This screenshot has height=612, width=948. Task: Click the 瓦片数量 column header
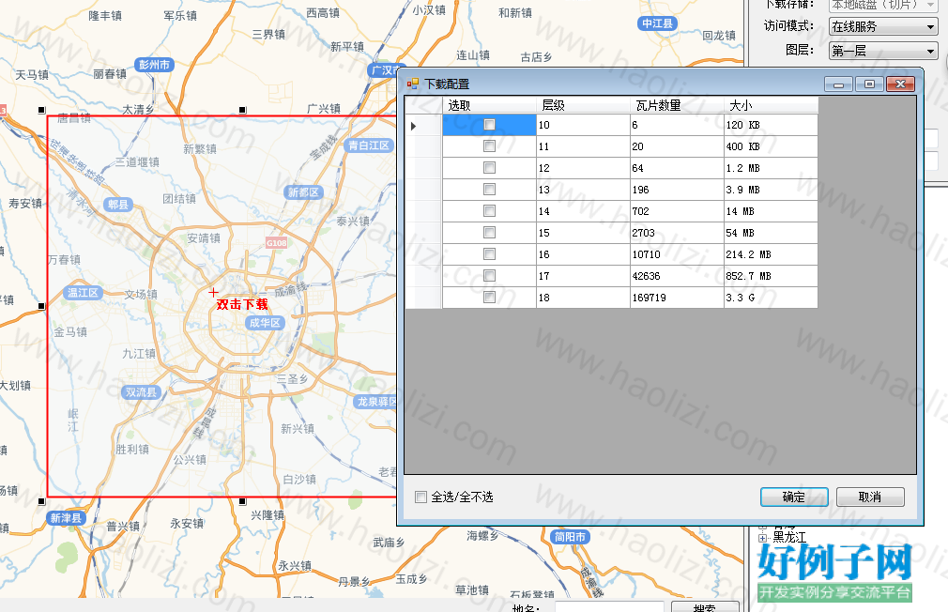[677, 105]
